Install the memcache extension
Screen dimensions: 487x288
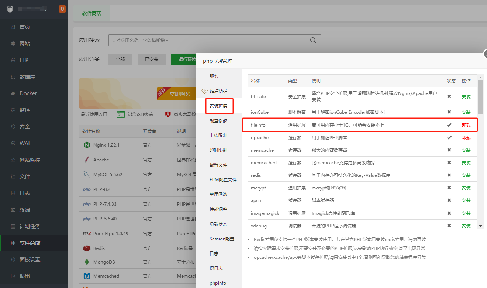point(466,150)
